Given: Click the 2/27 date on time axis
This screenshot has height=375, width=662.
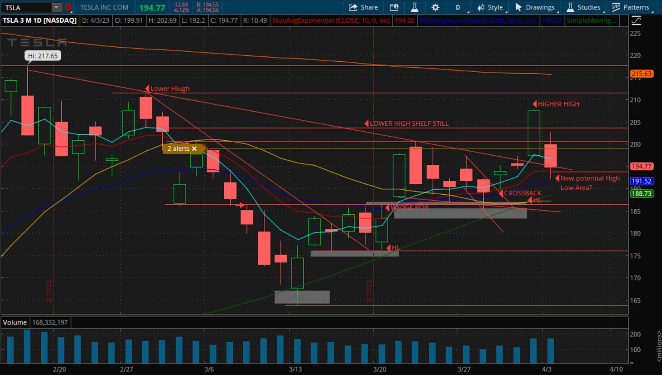Looking at the screenshot, I should (125, 369).
